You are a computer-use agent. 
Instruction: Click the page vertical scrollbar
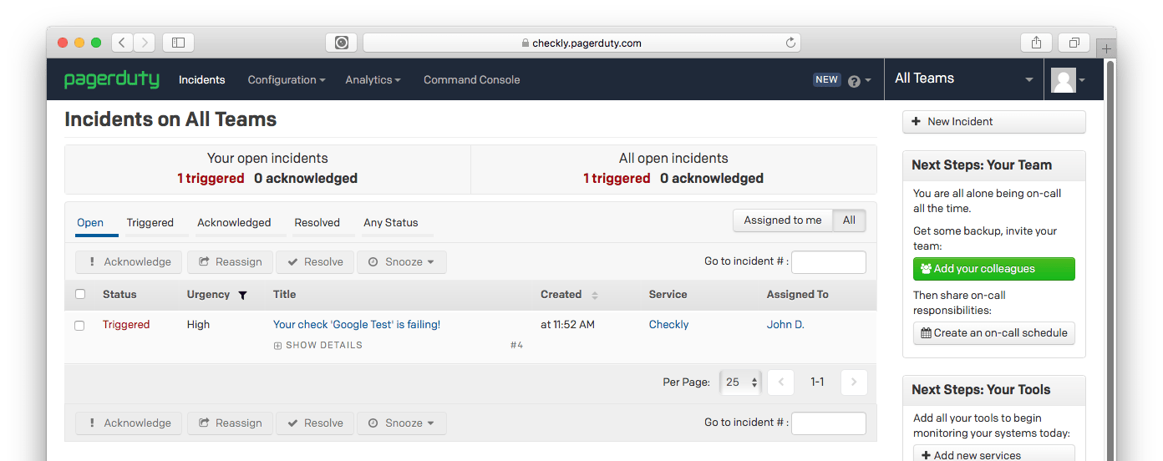tap(1110, 259)
